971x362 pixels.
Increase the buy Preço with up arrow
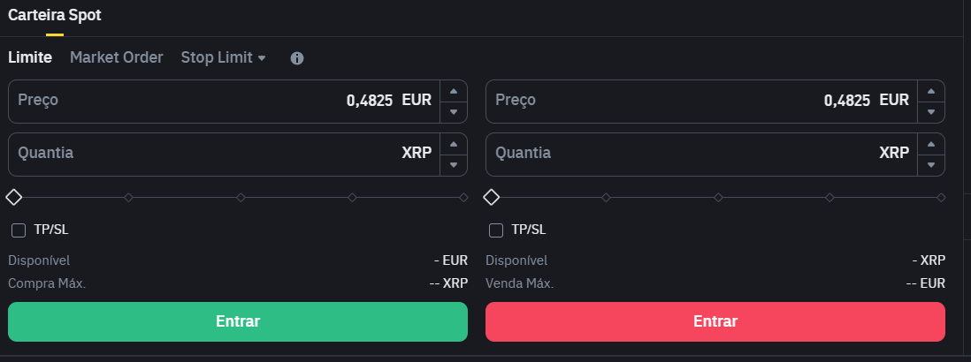454,91
